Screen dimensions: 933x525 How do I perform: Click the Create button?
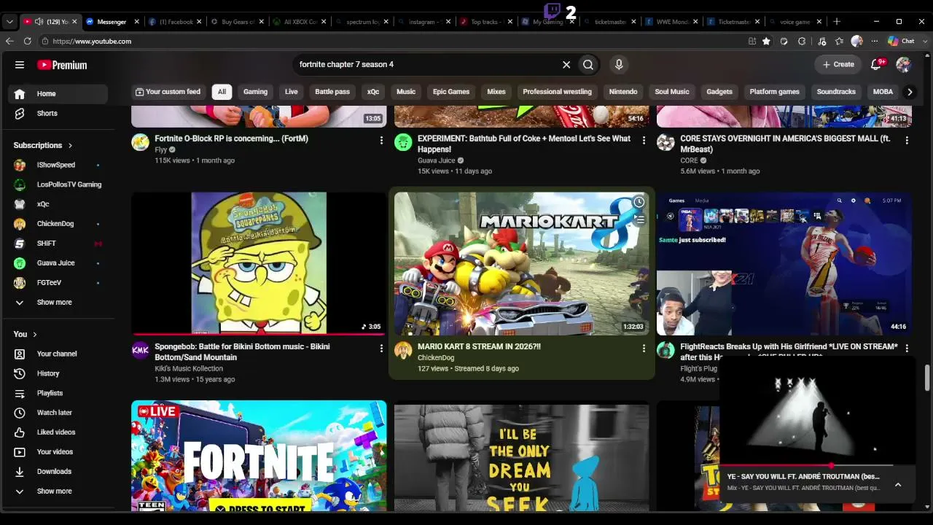click(x=838, y=65)
